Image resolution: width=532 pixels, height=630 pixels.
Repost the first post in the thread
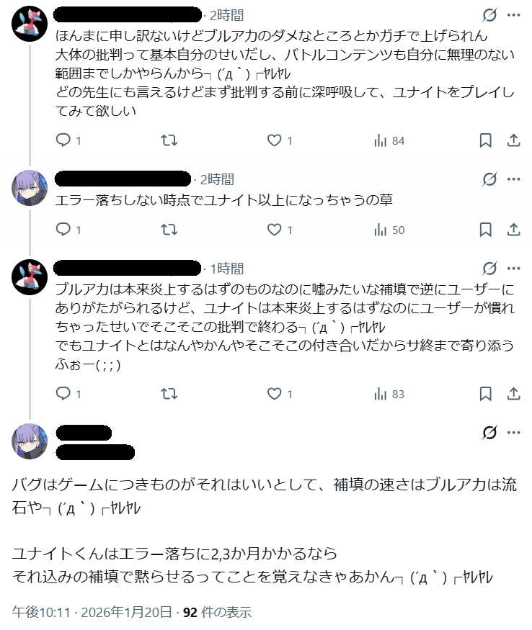click(x=169, y=140)
